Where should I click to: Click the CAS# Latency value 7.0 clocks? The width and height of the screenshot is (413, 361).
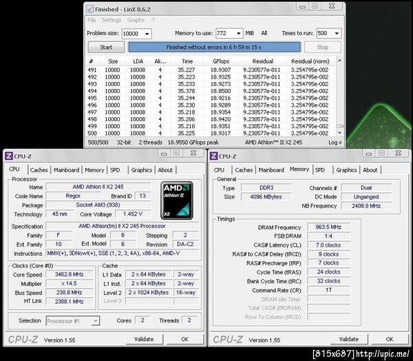328,245
